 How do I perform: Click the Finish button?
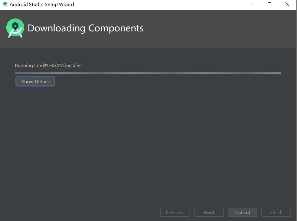(276, 212)
